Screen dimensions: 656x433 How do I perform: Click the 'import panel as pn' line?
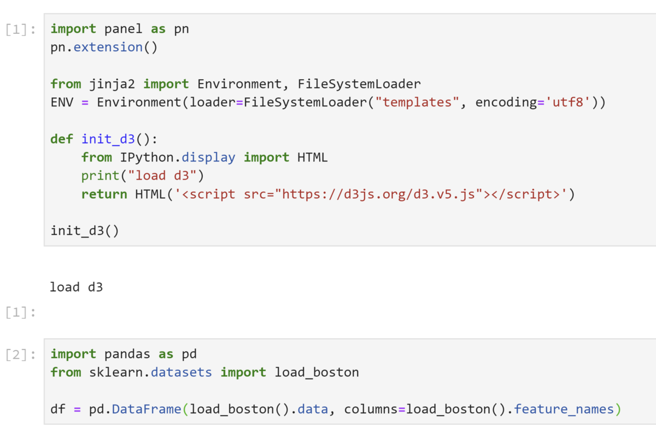point(120,29)
